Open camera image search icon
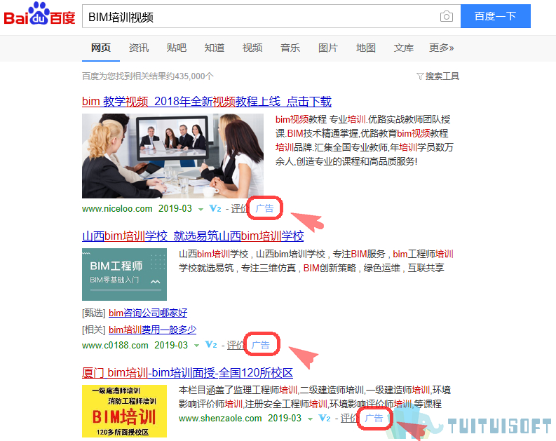The image size is (556, 441). click(x=447, y=16)
